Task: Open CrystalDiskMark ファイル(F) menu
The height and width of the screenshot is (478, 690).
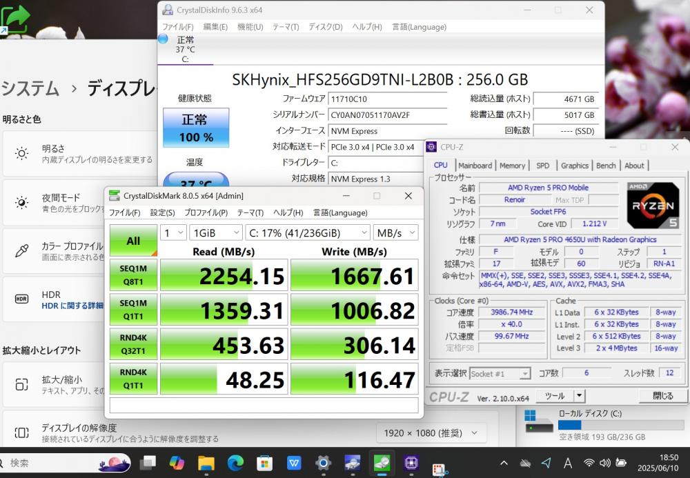Action: 124,212
